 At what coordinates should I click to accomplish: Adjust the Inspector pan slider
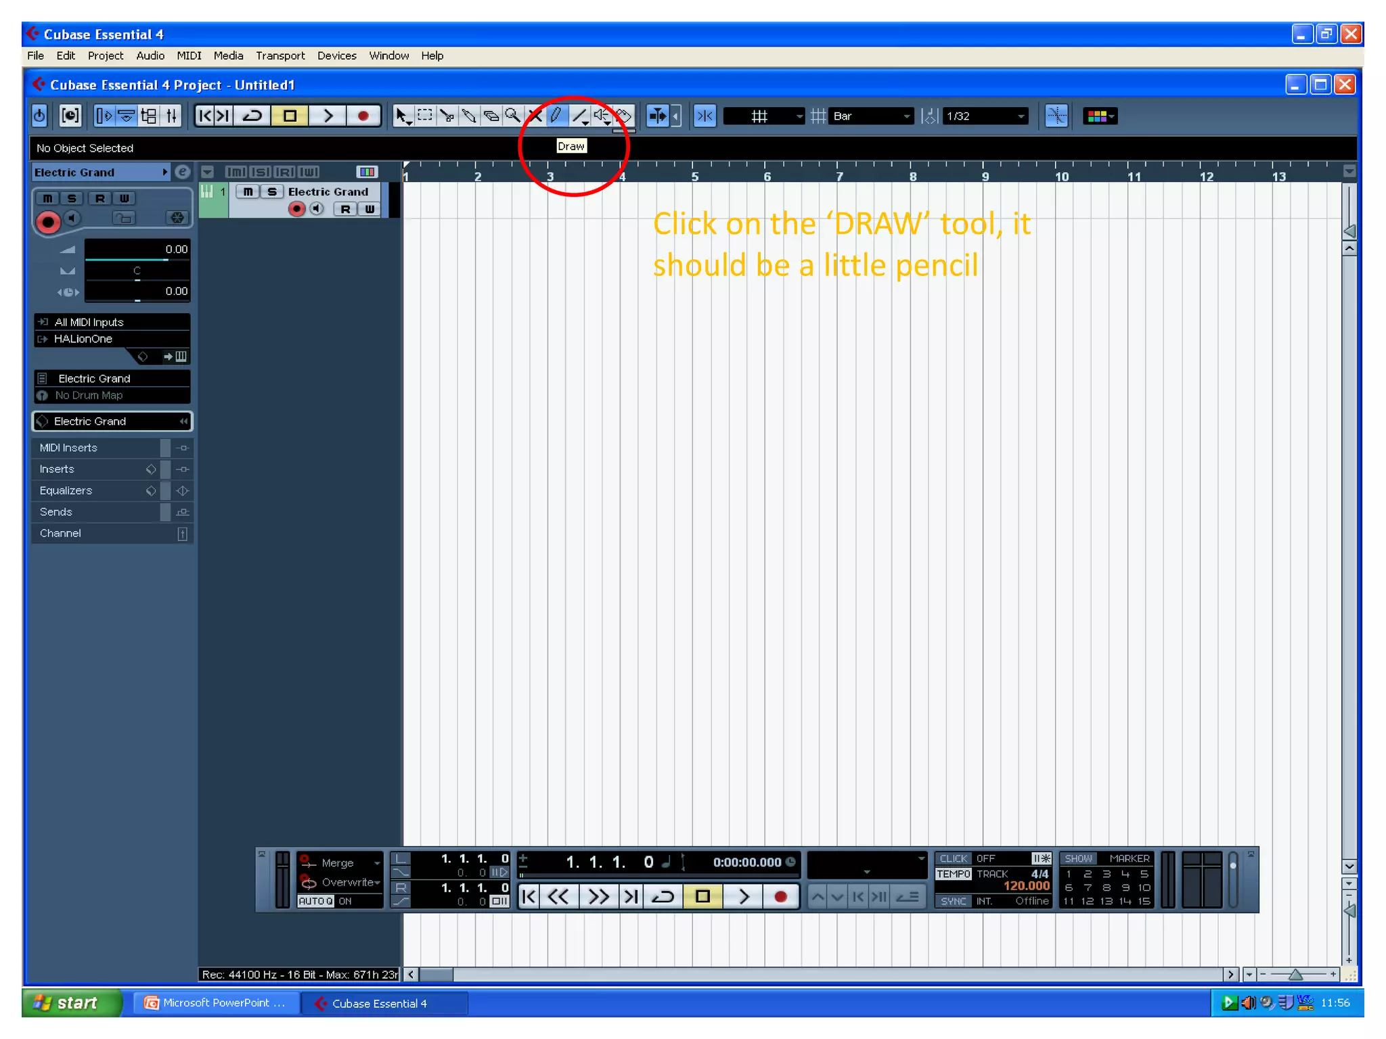(137, 271)
